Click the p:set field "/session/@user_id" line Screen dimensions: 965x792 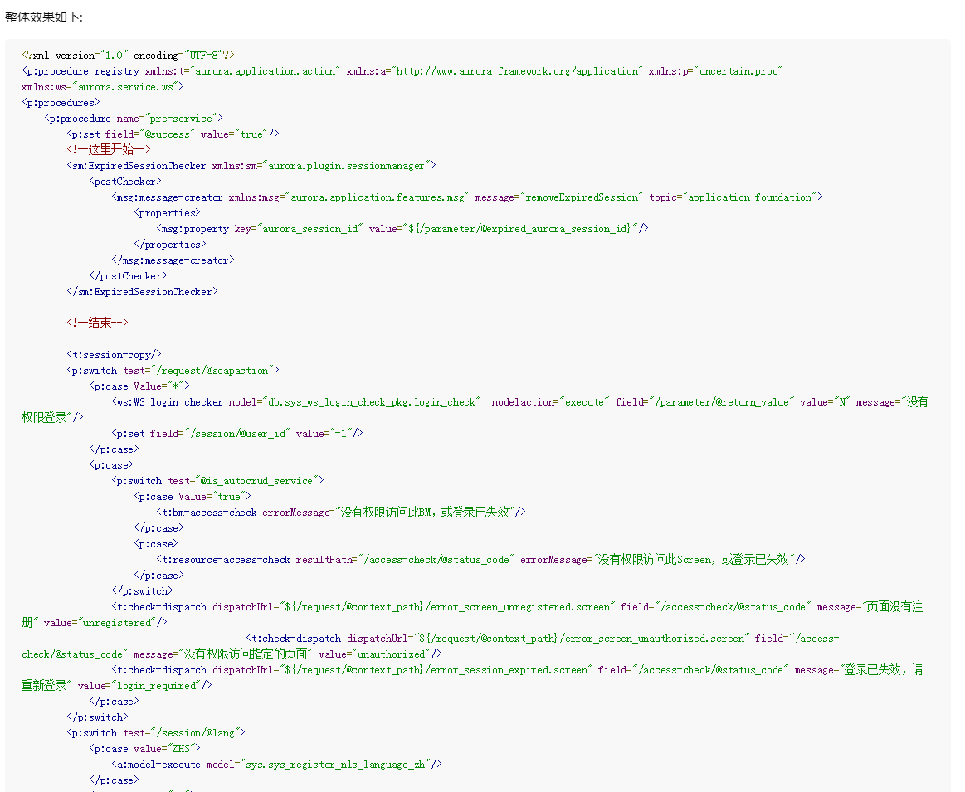pos(237,434)
